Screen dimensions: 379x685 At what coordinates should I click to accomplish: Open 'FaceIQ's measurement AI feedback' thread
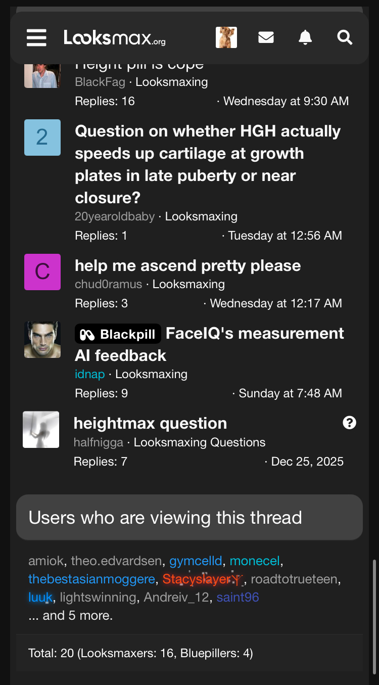pos(255,334)
